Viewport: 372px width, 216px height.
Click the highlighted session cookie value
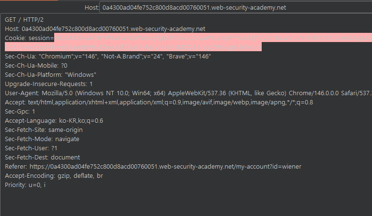(193, 38)
